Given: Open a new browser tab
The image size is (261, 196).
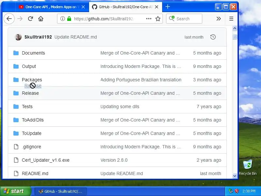Looking at the screenshot, I should click(x=168, y=7).
